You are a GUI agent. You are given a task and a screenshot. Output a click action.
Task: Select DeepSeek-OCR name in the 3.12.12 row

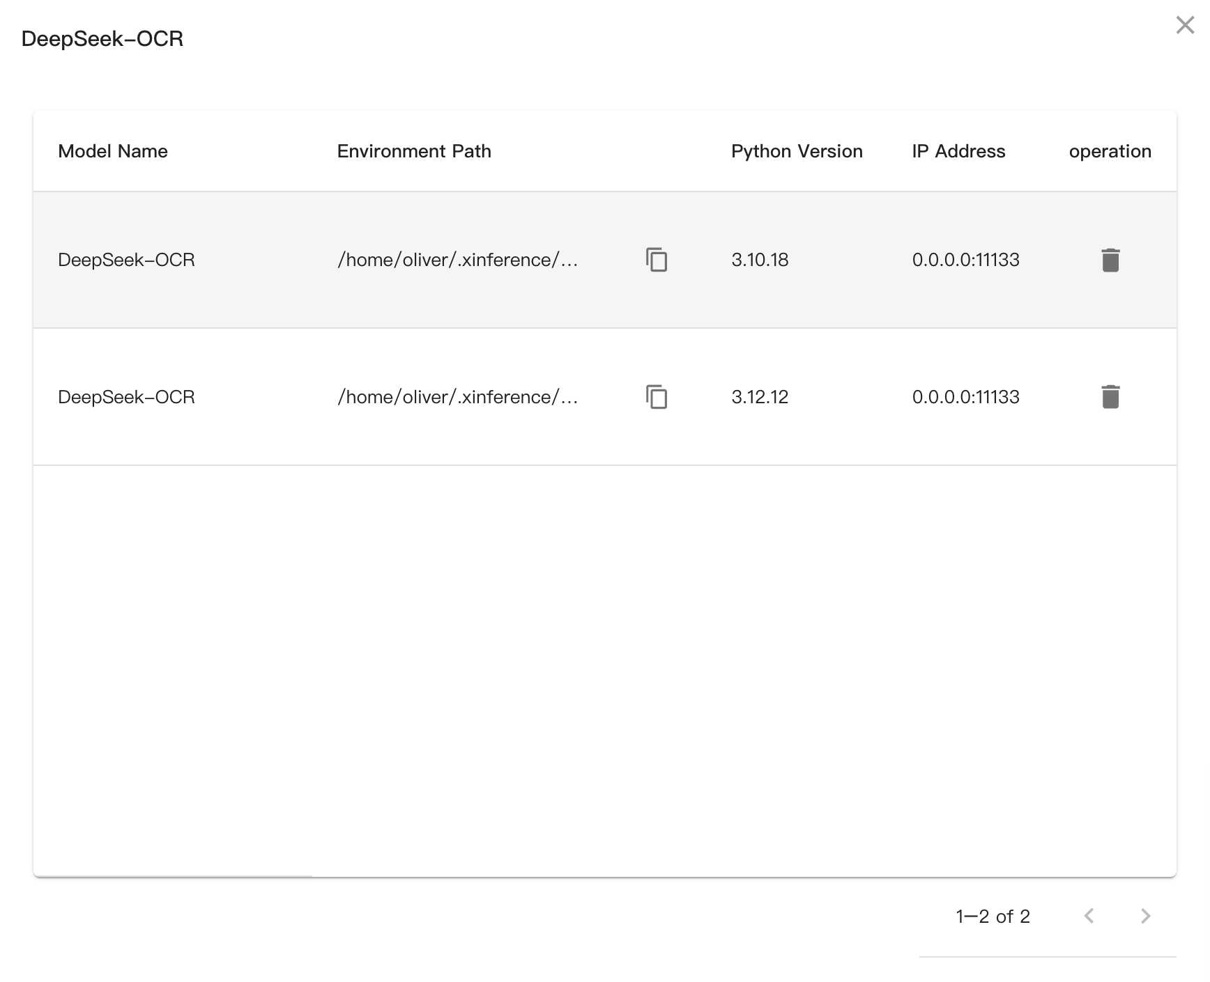(x=126, y=397)
